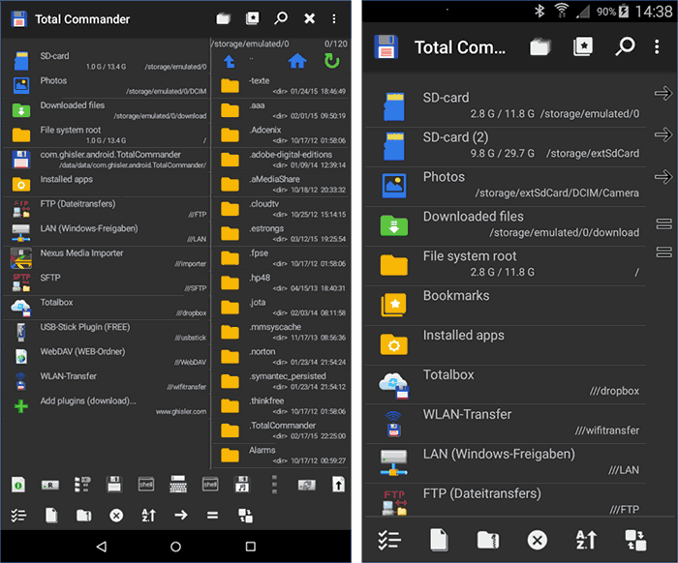The width and height of the screenshot is (678, 563).
Task: Open USB-Stick Plugin (FREE) entry
Action: point(106,332)
